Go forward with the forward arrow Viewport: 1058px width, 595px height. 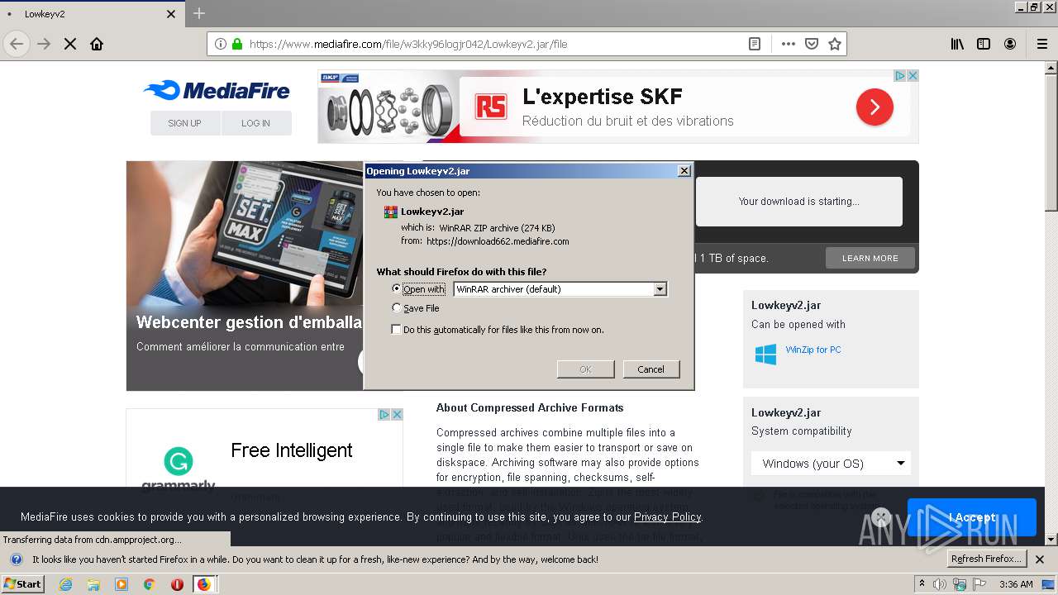pos(44,44)
